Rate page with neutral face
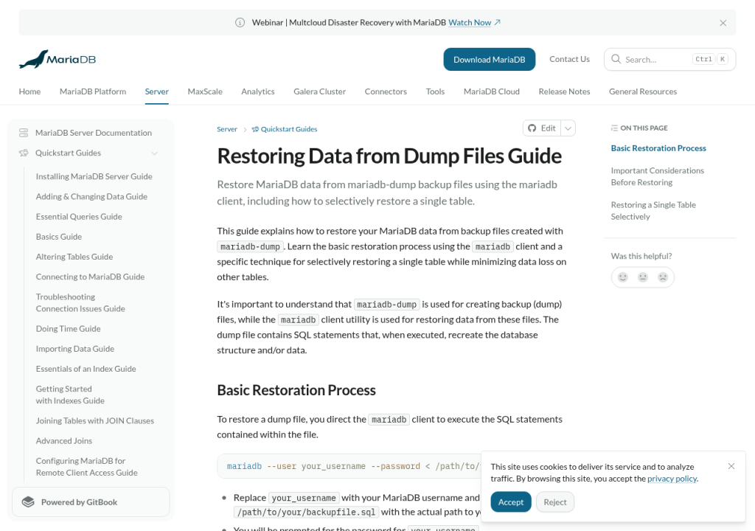This screenshot has height=531, width=755. pyautogui.click(x=643, y=277)
